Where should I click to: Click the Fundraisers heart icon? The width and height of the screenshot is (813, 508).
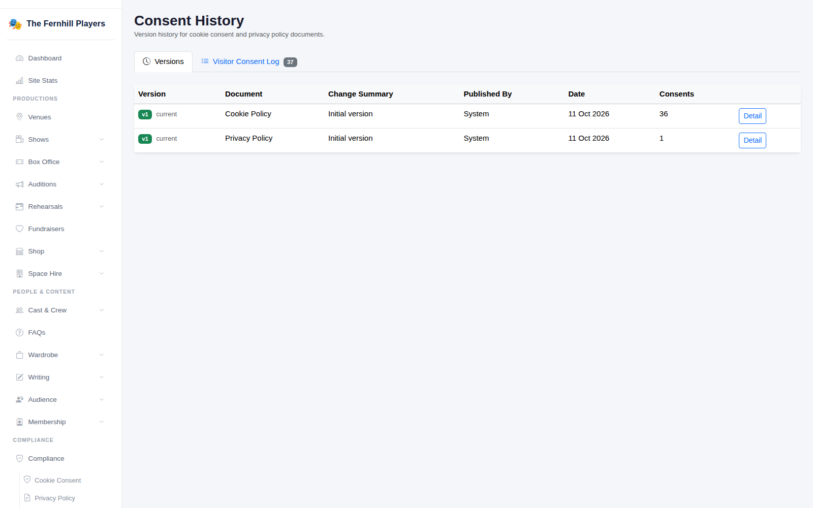click(19, 229)
